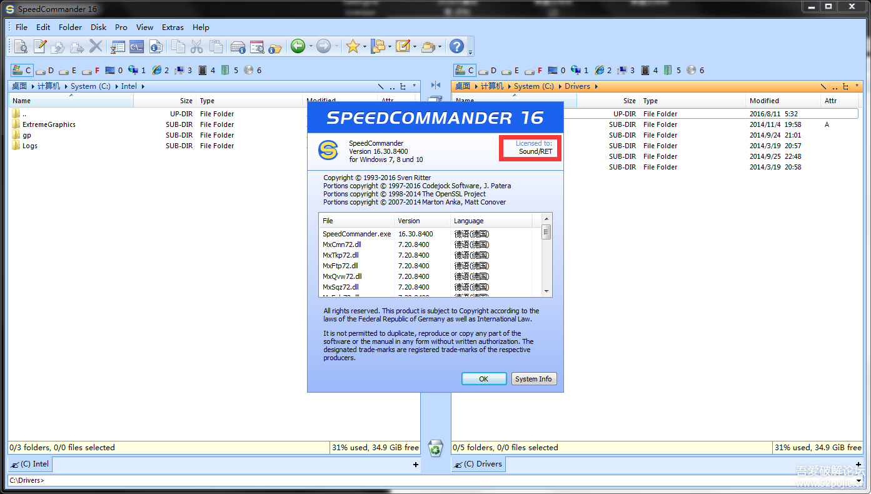Open the Disk menu

click(x=98, y=27)
